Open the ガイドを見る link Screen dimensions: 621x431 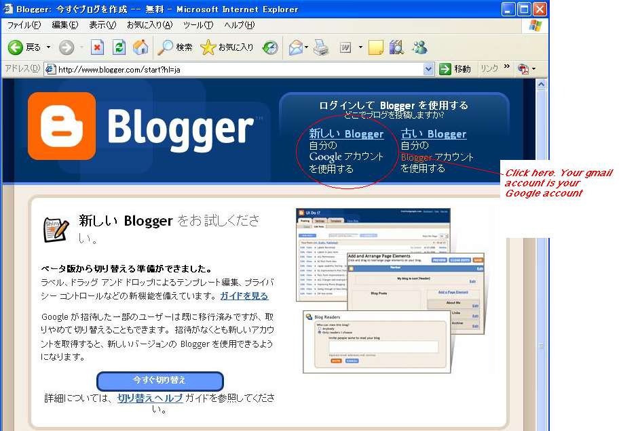[x=244, y=295]
